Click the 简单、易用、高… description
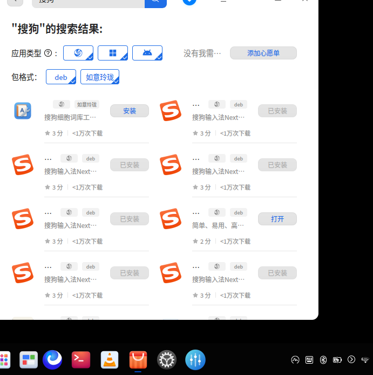This screenshot has width=373, height=375. pyautogui.click(x=218, y=225)
